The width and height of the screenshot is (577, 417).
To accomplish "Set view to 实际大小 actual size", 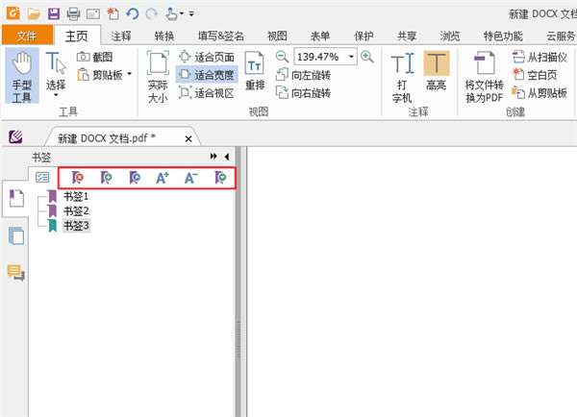I will pyautogui.click(x=158, y=77).
